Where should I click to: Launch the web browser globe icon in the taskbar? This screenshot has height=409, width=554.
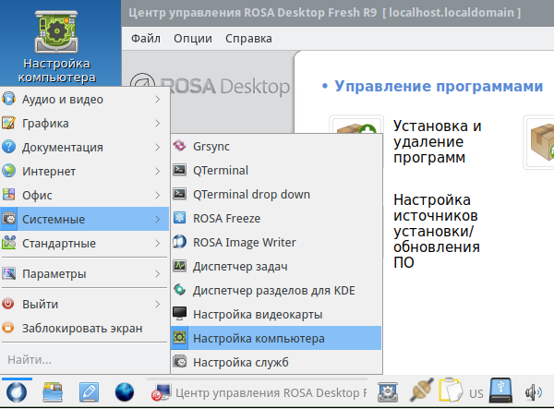tap(125, 392)
